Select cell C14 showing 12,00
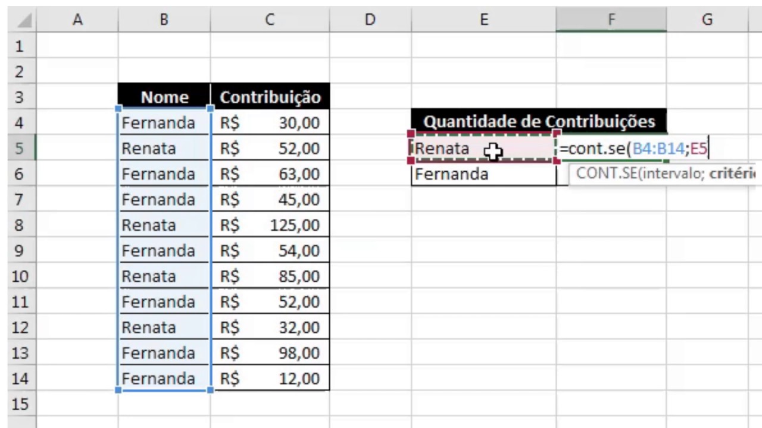The image size is (762, 428). [x=270, y=379]
